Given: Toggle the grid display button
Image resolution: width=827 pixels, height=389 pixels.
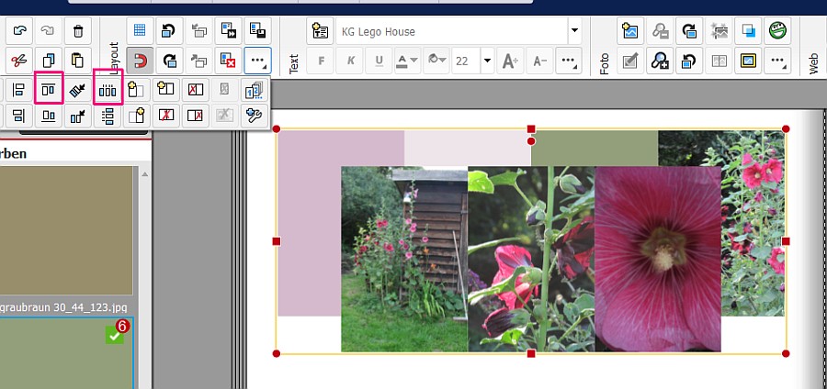Looking at the screenshot, I should [140, 31].
